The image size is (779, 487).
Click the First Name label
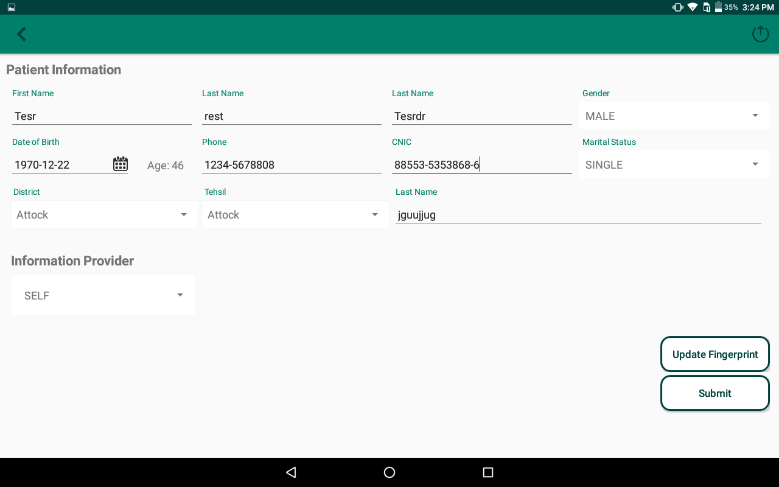pyautogui.click(x=33, y=93)
